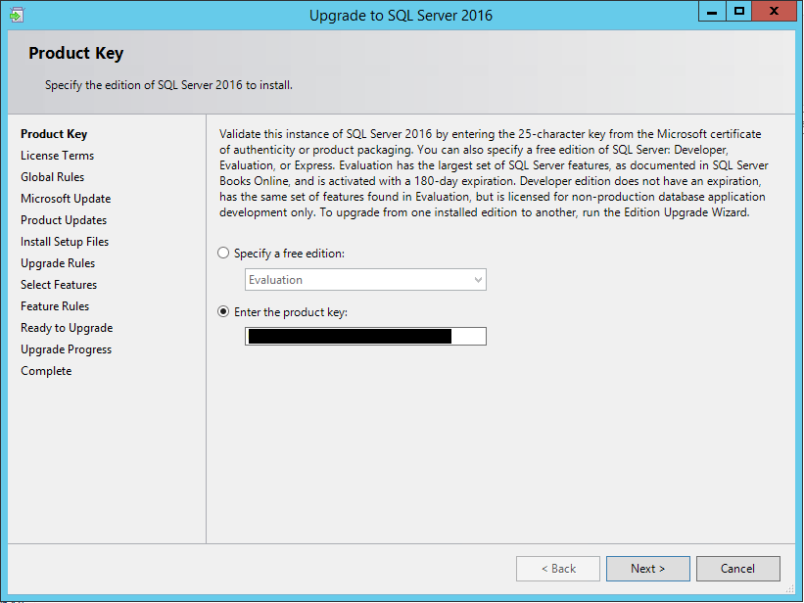Open the Evaluation edition dropdown
The width and height of the screenshot is (804, 603).
(479, 279)
